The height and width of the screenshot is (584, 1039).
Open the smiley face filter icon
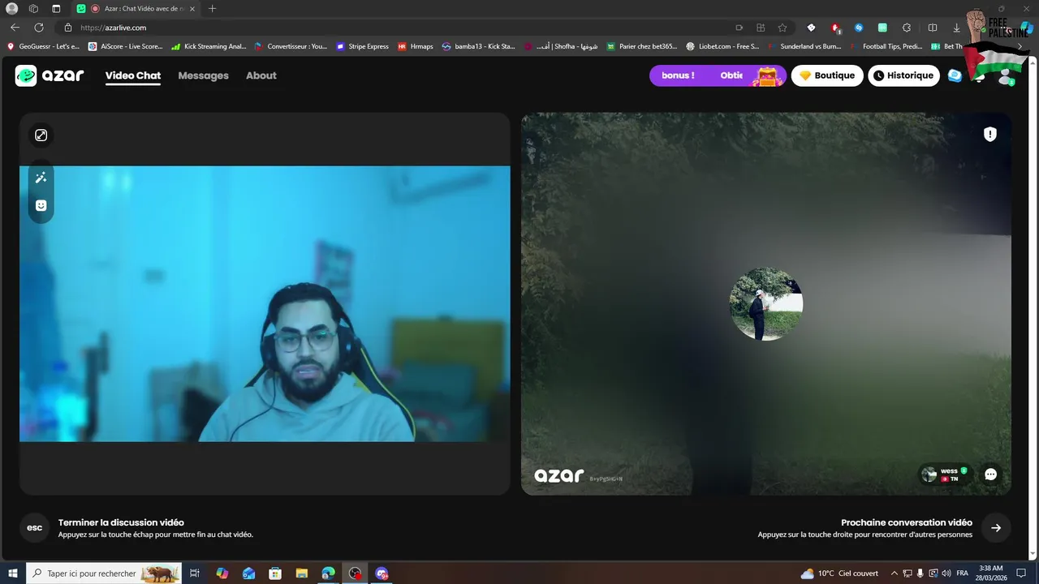41,205
